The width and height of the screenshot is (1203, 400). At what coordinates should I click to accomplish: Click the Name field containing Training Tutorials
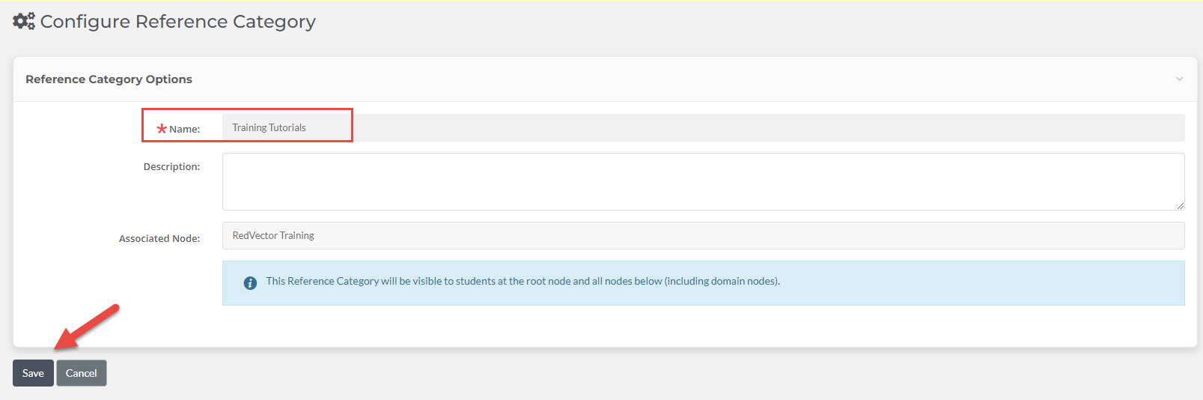pos(703,127)
